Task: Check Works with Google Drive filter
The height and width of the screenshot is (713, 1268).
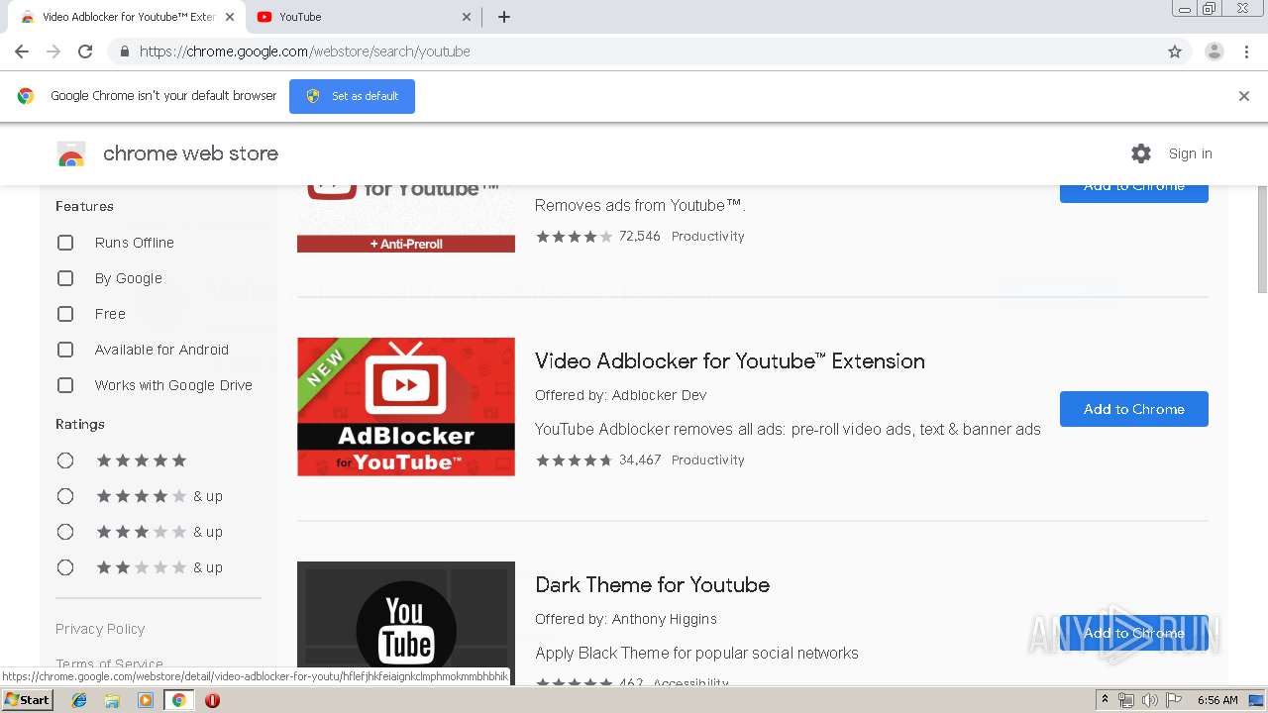Action: click(x=65, y=385)
